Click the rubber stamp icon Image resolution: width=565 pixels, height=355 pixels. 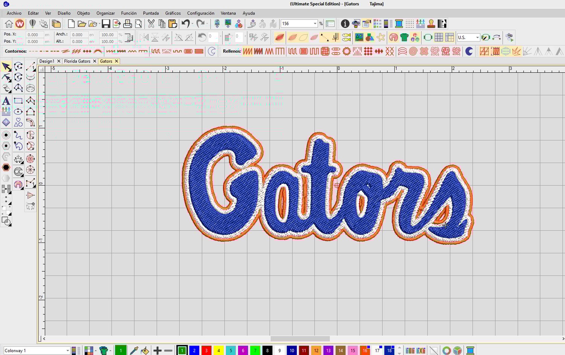coord(431,24)
